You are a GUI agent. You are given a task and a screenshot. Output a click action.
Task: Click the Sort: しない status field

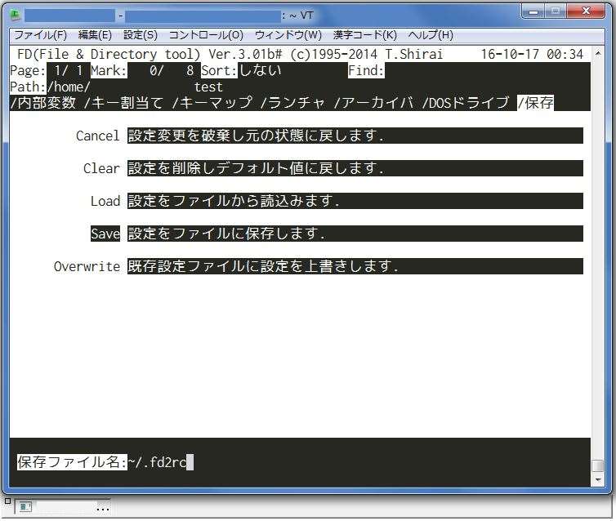click(x=241, y=71)
